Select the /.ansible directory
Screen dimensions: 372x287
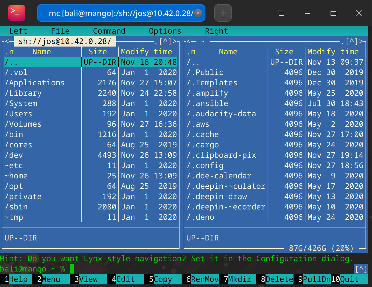(275, 103)
